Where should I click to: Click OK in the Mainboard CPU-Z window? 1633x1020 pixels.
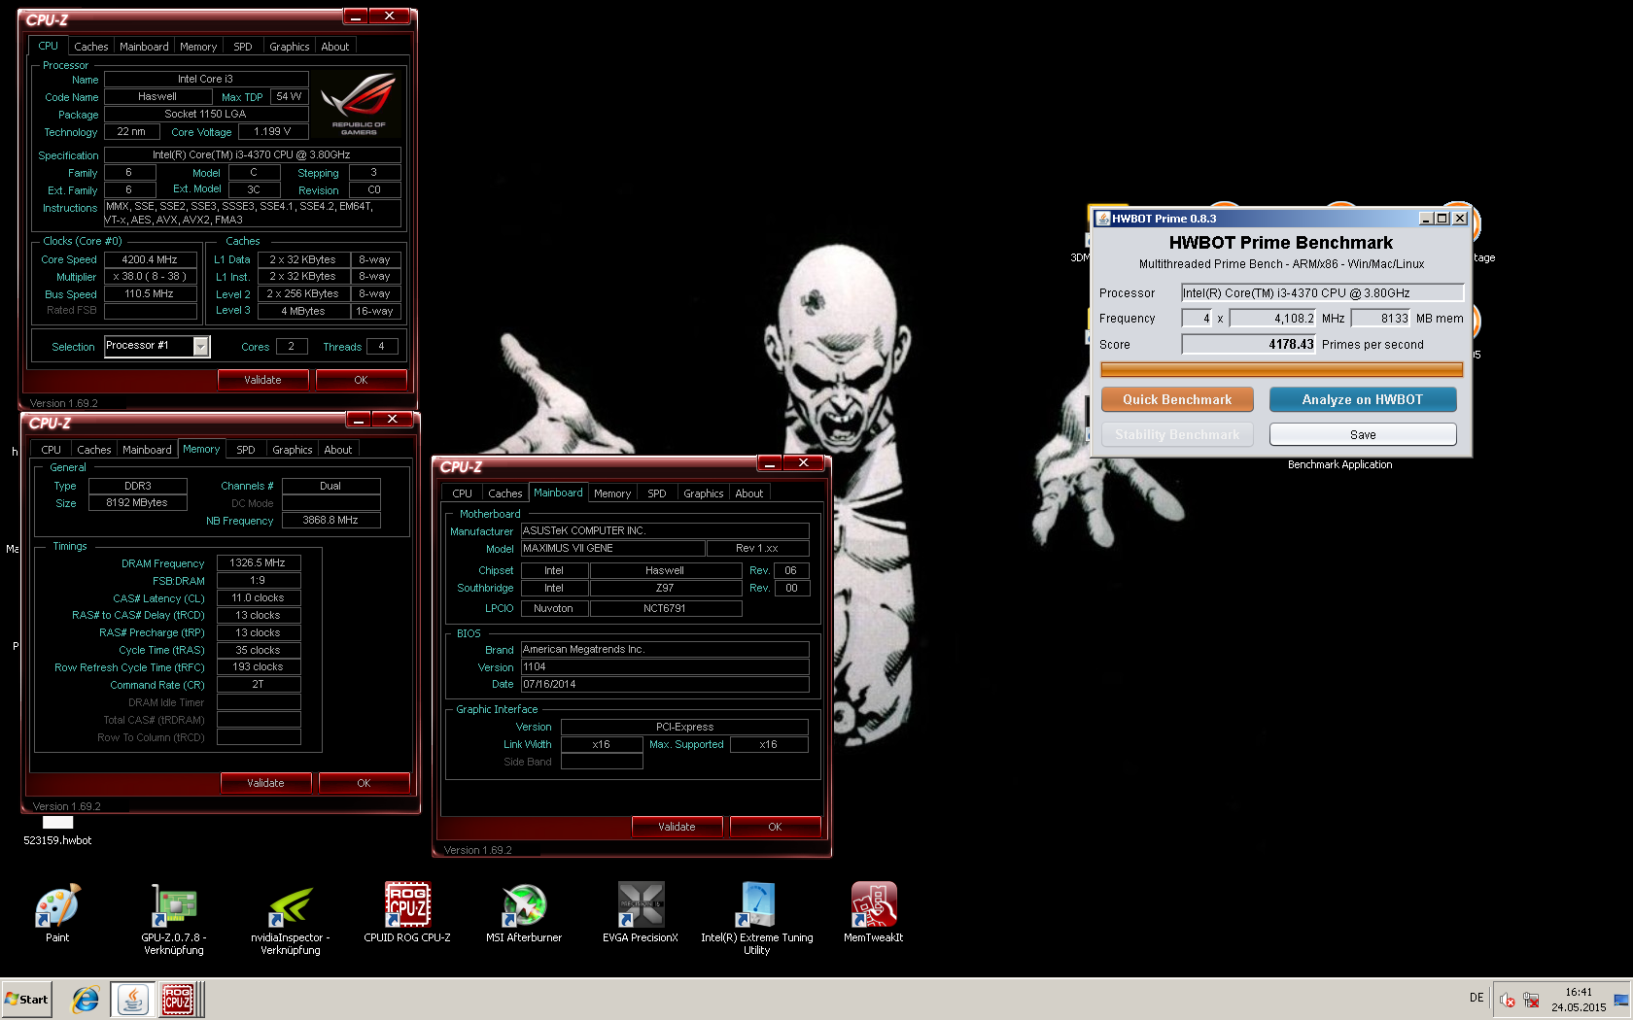pos(775,827)
